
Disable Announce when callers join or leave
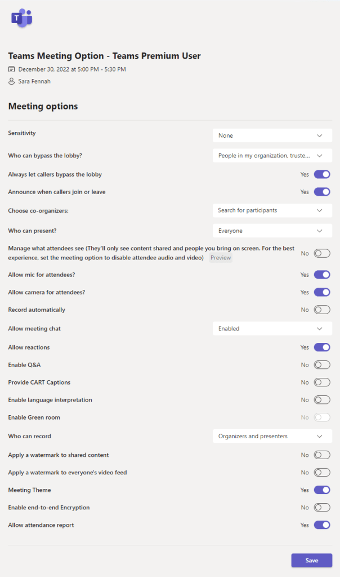tap(322, 192)
